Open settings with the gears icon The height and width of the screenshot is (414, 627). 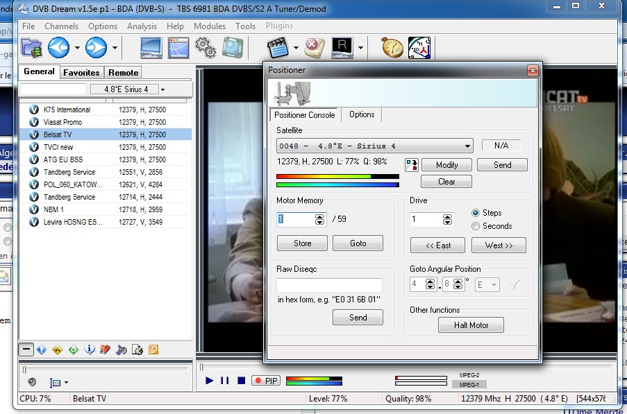click(206, 48)
